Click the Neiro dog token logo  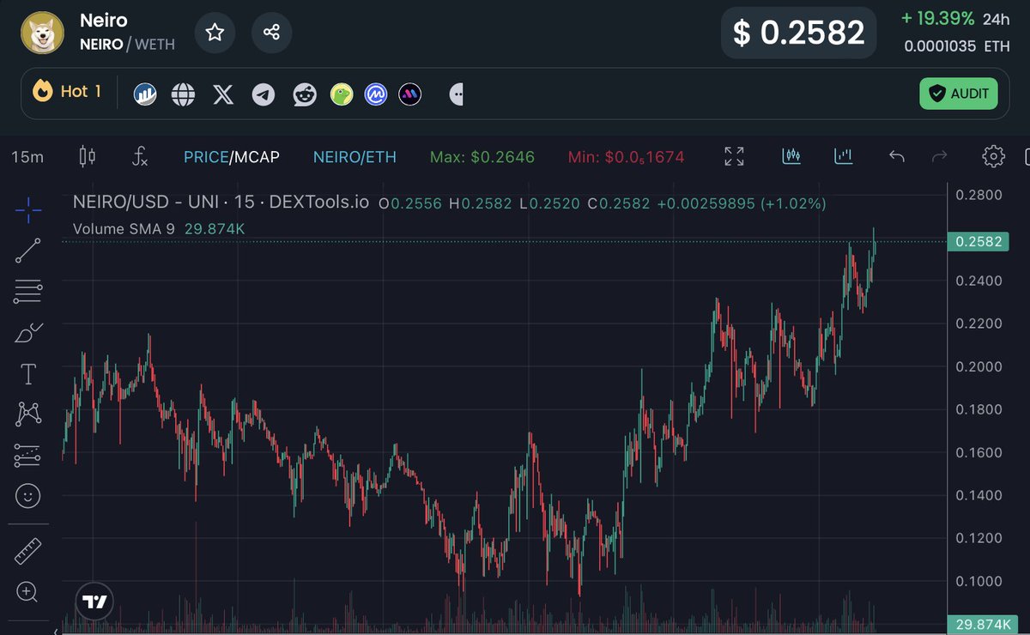tap(43, 33)
